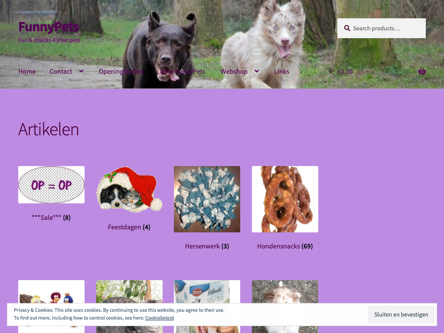Open the OP = OP sale thumbnail

tap(51, 185)
